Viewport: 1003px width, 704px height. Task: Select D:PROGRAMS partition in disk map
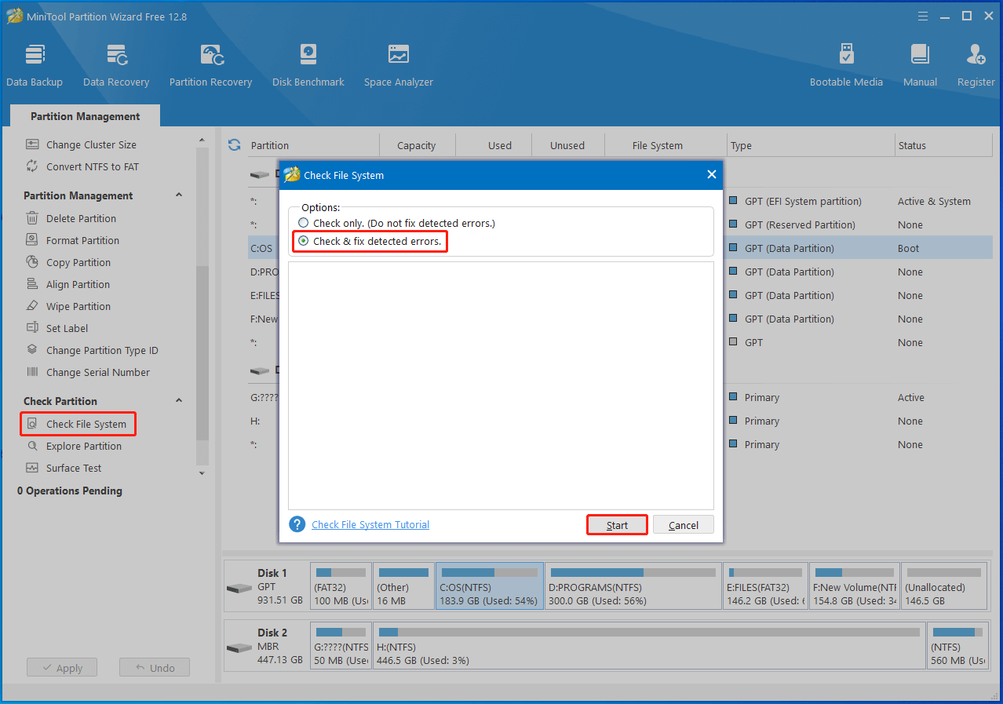tap(633, 585)
